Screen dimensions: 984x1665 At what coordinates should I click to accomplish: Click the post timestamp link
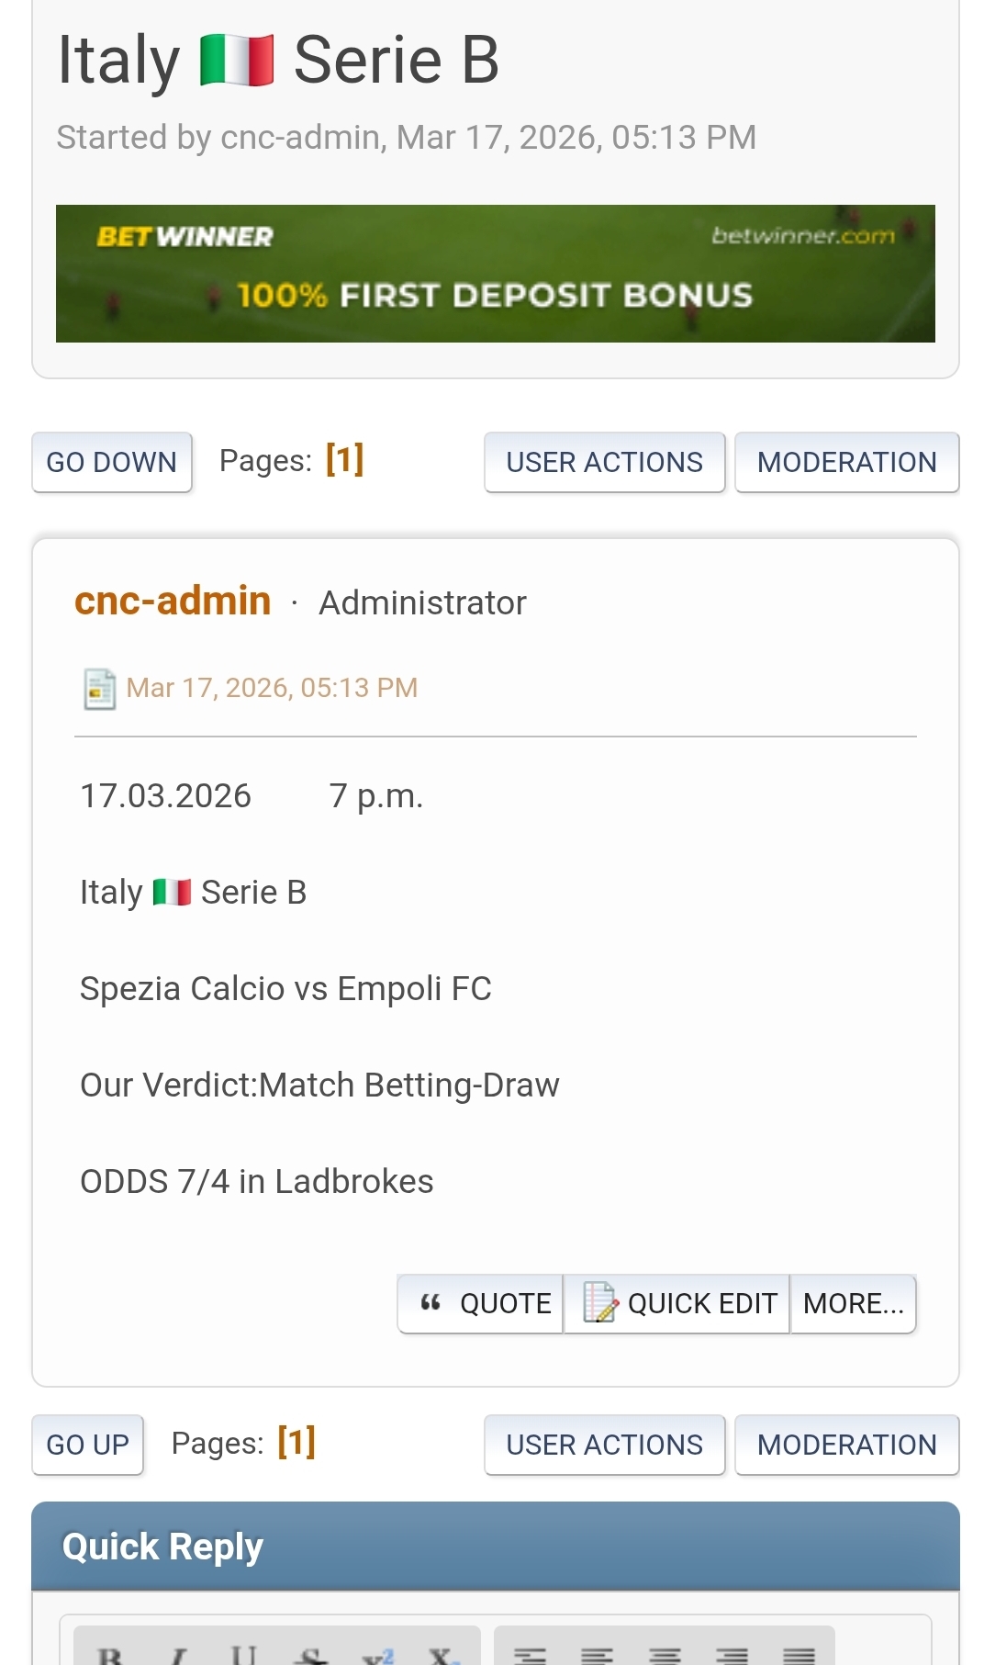click(x=272, y=688)
